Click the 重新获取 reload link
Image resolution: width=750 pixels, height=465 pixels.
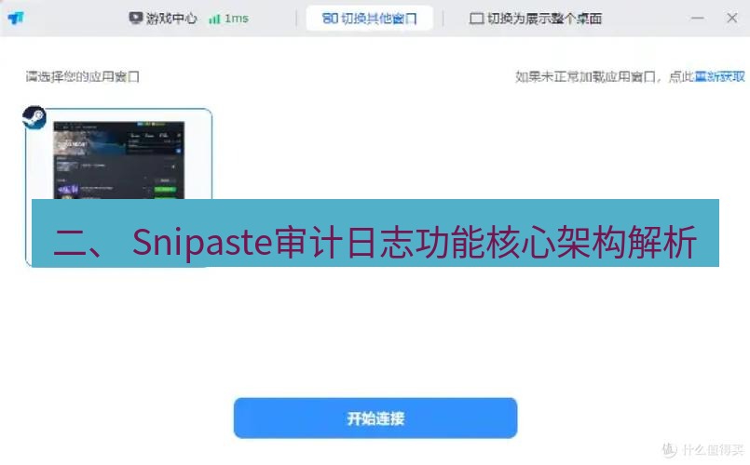tap(719, 76)
